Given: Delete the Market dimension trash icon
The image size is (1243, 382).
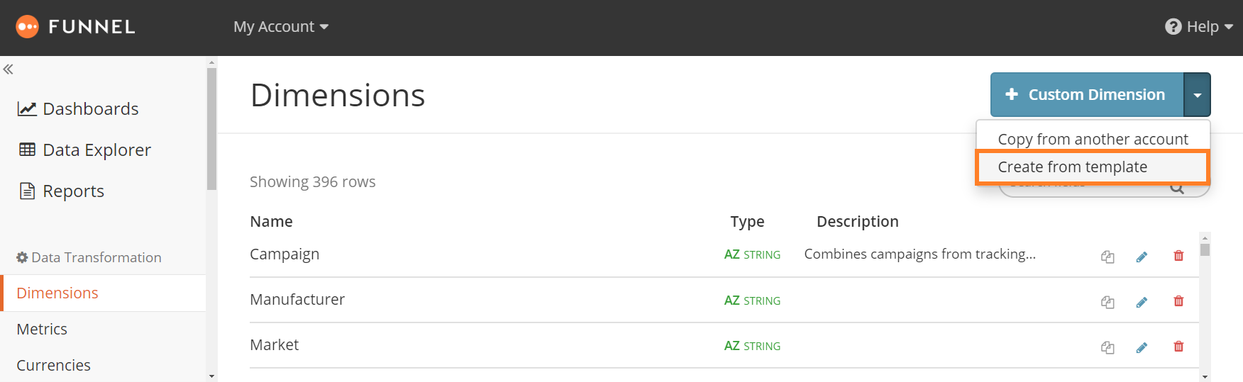Looking at the screenshot, I should pyautogui.click(x=1178, y=347).
